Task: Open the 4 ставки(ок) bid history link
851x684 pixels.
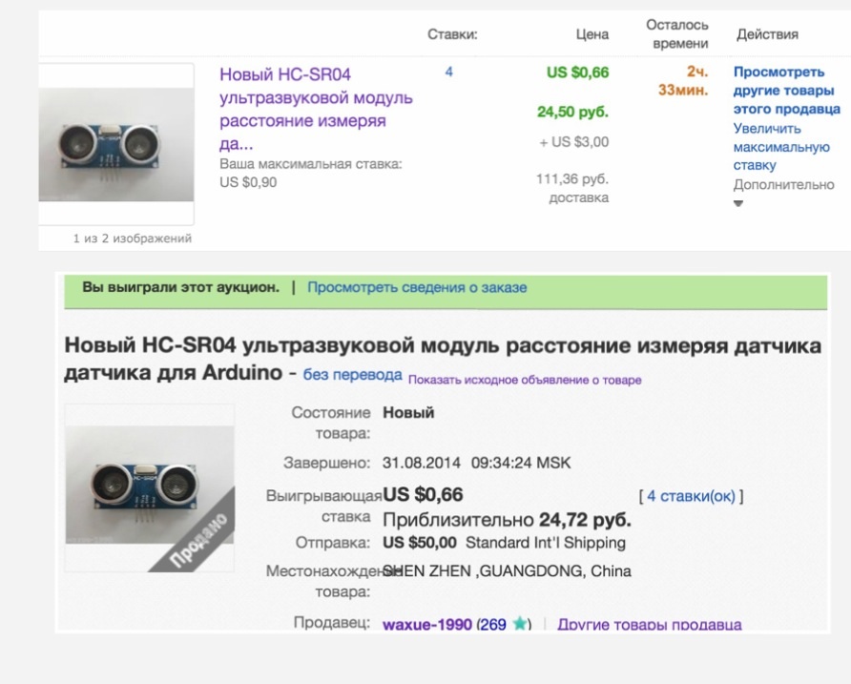Action: point(691,496)
